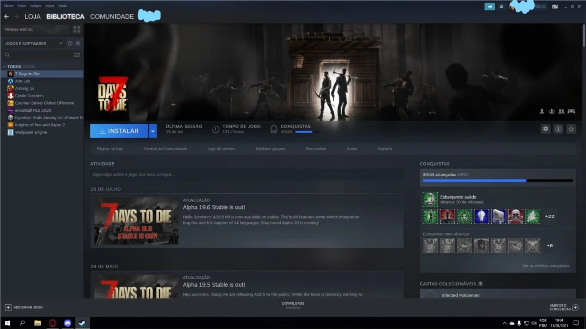Open Central da Comunidade link

165,149
